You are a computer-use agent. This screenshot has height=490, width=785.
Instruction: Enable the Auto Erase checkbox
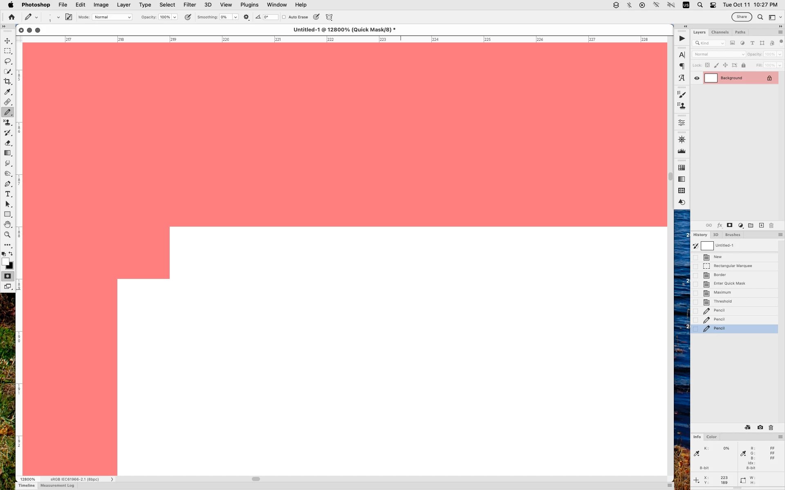(x=284, y=17)
